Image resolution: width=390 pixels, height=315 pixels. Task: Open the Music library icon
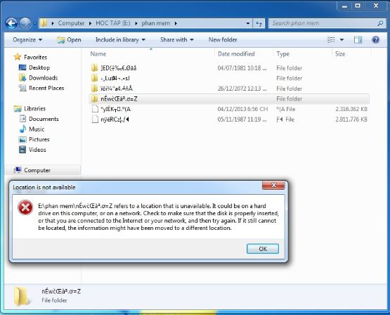coord(22,129)
